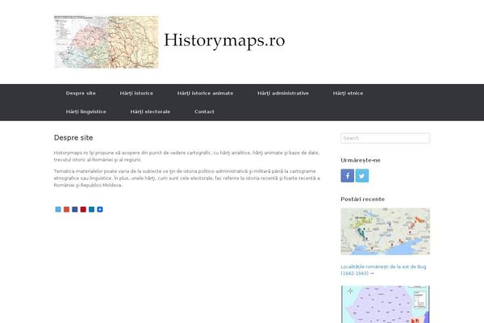Viewport: 484px width, 323px height.
Task: Click the site logo map image
Action: [x=106, y=42]
